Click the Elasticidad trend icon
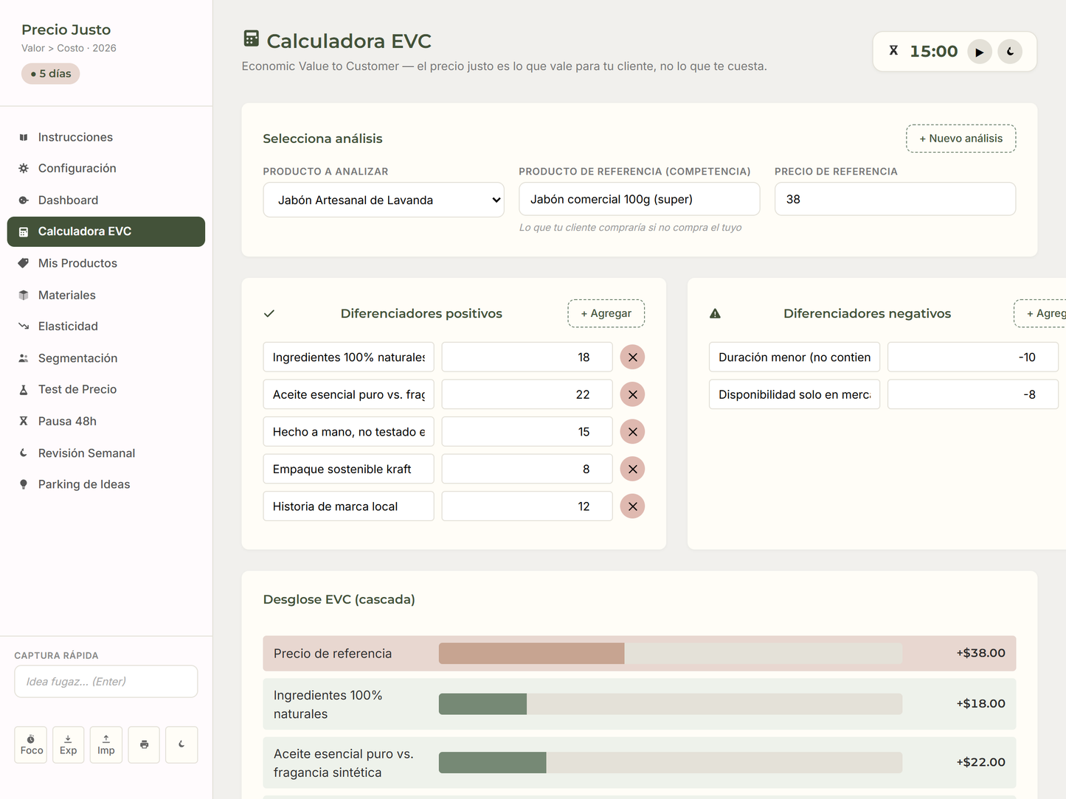The image size is (1066, 799). [x=24, y=326]
